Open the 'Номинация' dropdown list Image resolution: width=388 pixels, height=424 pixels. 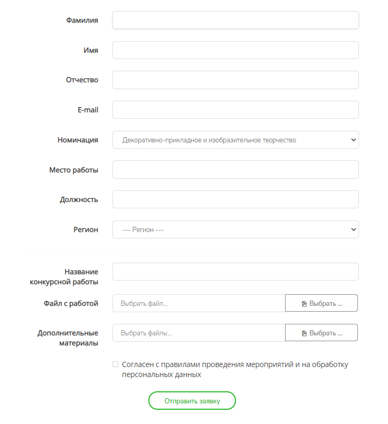point(235,140)
